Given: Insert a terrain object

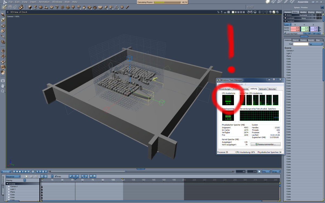Looking at the screenshot, I should [x=68, y=7].
